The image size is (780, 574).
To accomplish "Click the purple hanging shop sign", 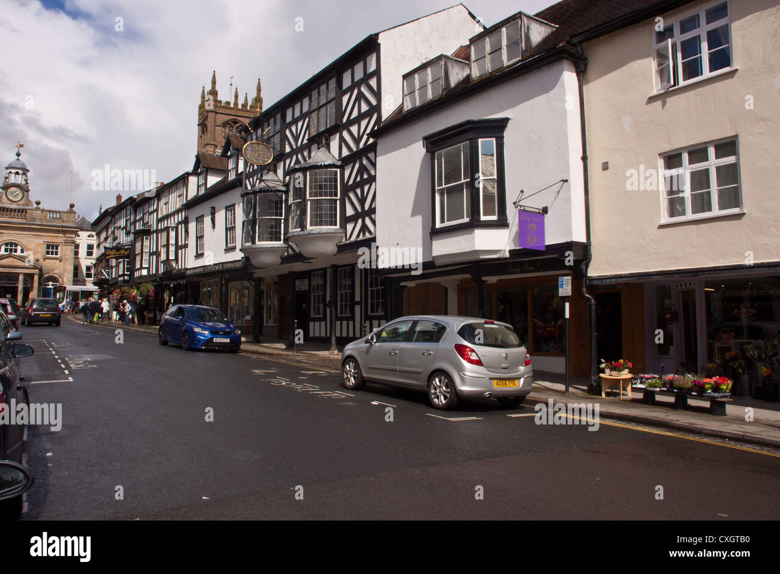I will coord(532,229).
